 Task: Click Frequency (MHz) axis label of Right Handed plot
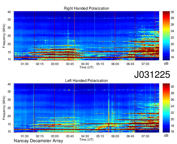pyautogui.click(x=4, y=36)
